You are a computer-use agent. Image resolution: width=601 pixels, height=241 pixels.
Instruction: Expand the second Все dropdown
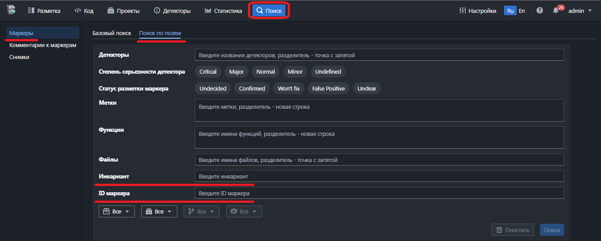point(159,212)
